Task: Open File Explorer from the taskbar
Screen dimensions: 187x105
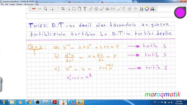Action: point(12,102)
